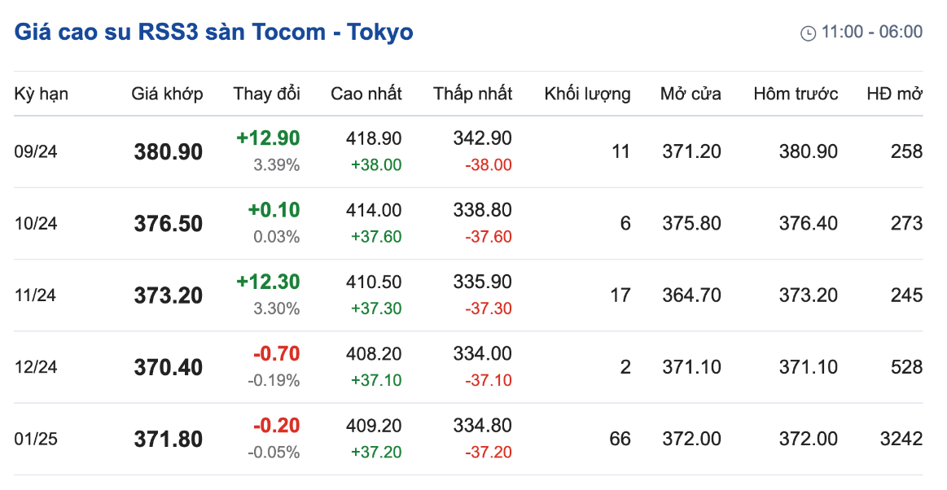The image size is (947, 490).
Task: Select the Kỳ hạn column header
Action: (41, 94)
